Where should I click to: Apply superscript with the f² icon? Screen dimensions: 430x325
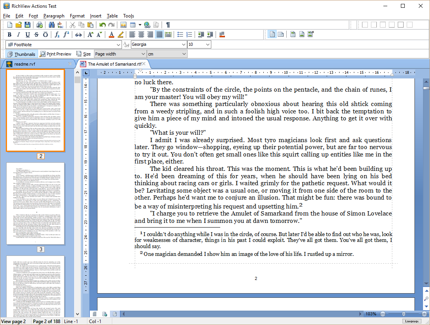tap(66, 35)
